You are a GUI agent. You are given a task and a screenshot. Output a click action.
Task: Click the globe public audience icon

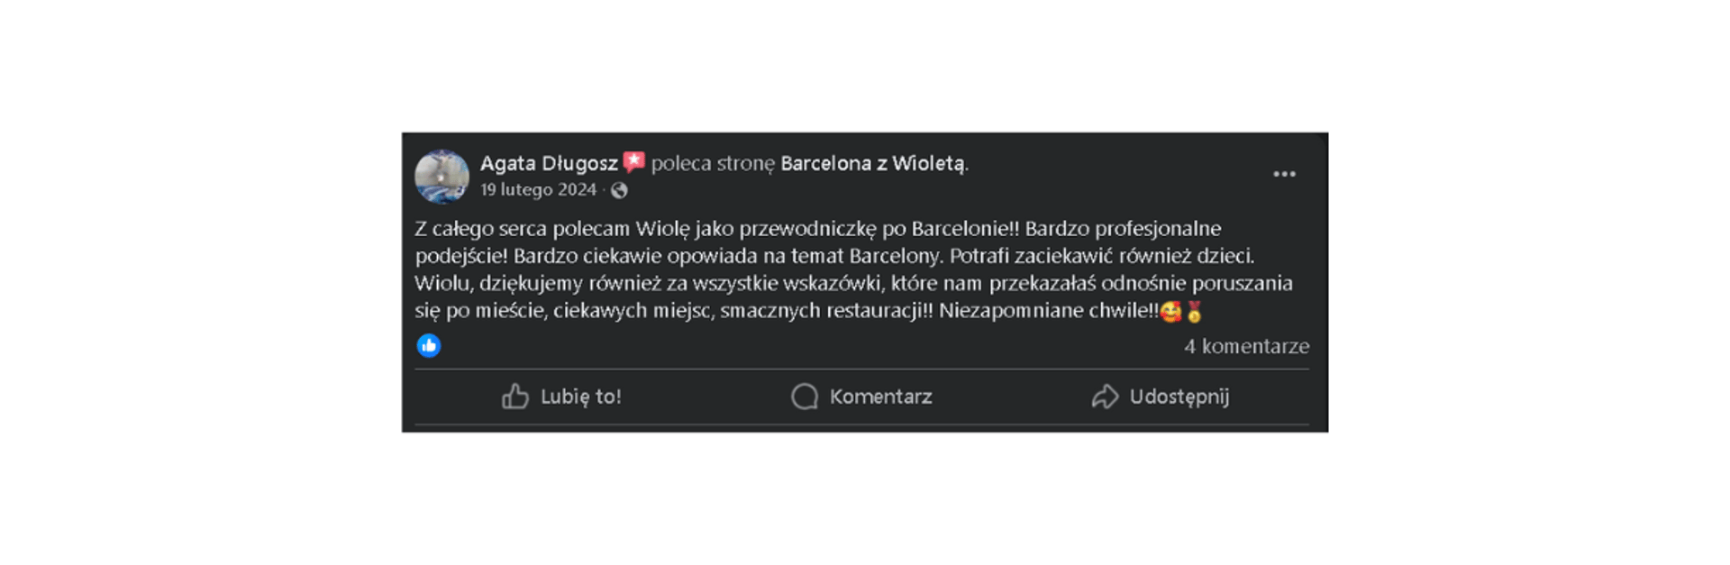click(x=619, y=190)
